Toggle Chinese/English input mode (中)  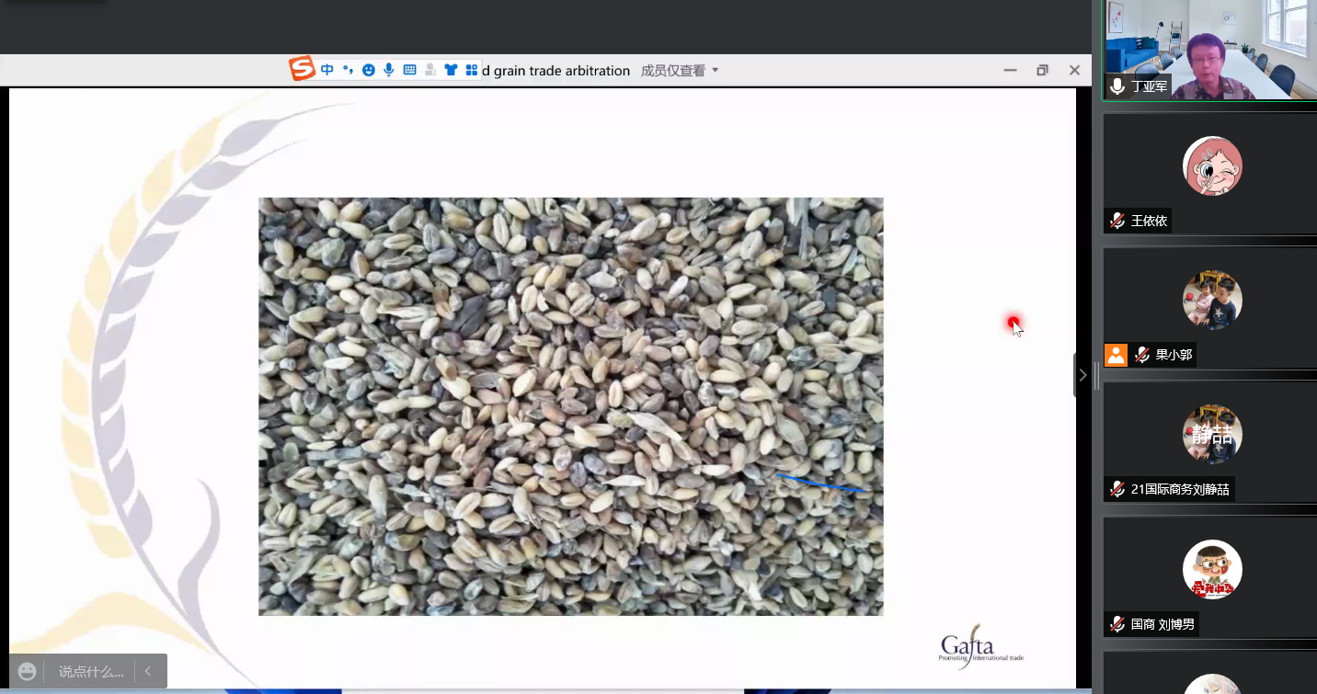tap(327, 70)
